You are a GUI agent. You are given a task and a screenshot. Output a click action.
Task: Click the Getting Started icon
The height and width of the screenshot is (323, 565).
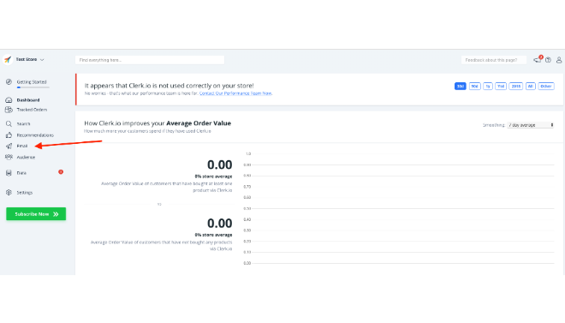pos(9,82)
